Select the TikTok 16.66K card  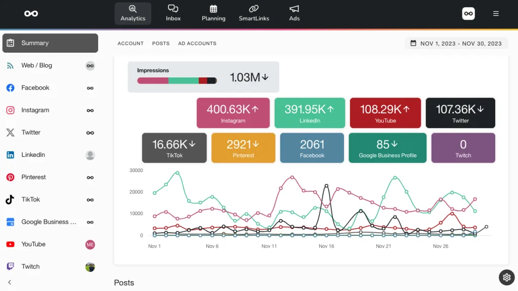tap(175, 148)
